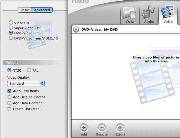
Task: Click the Export arrow icon
Action: pos(120,127)
